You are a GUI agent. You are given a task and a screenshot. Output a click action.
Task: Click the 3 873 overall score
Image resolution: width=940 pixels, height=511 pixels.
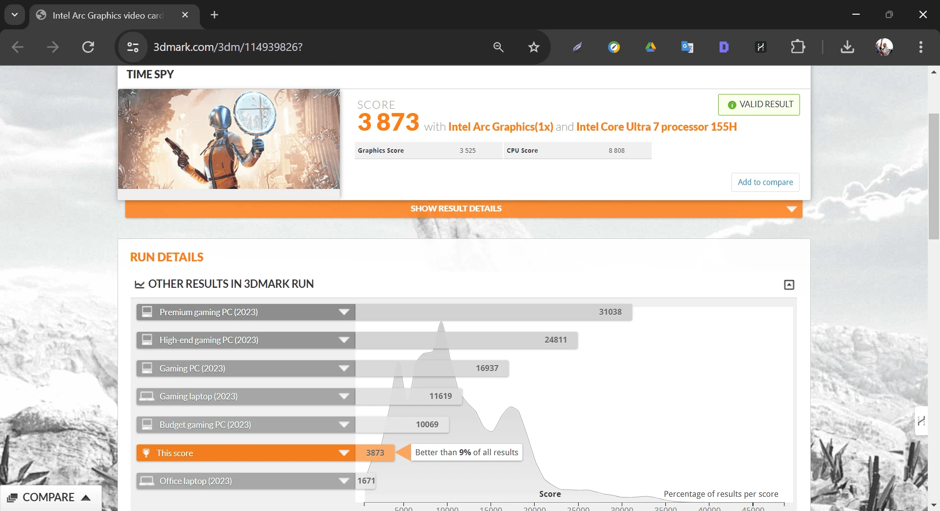point(388,122)
